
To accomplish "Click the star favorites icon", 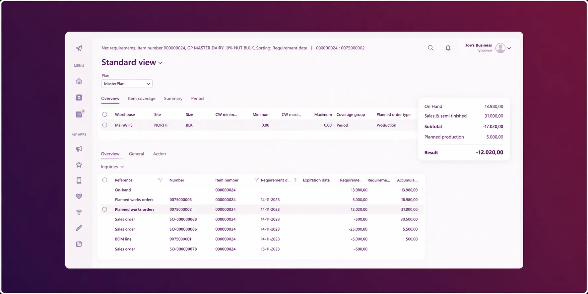I will pyautogui.click(x=79, y=165).
